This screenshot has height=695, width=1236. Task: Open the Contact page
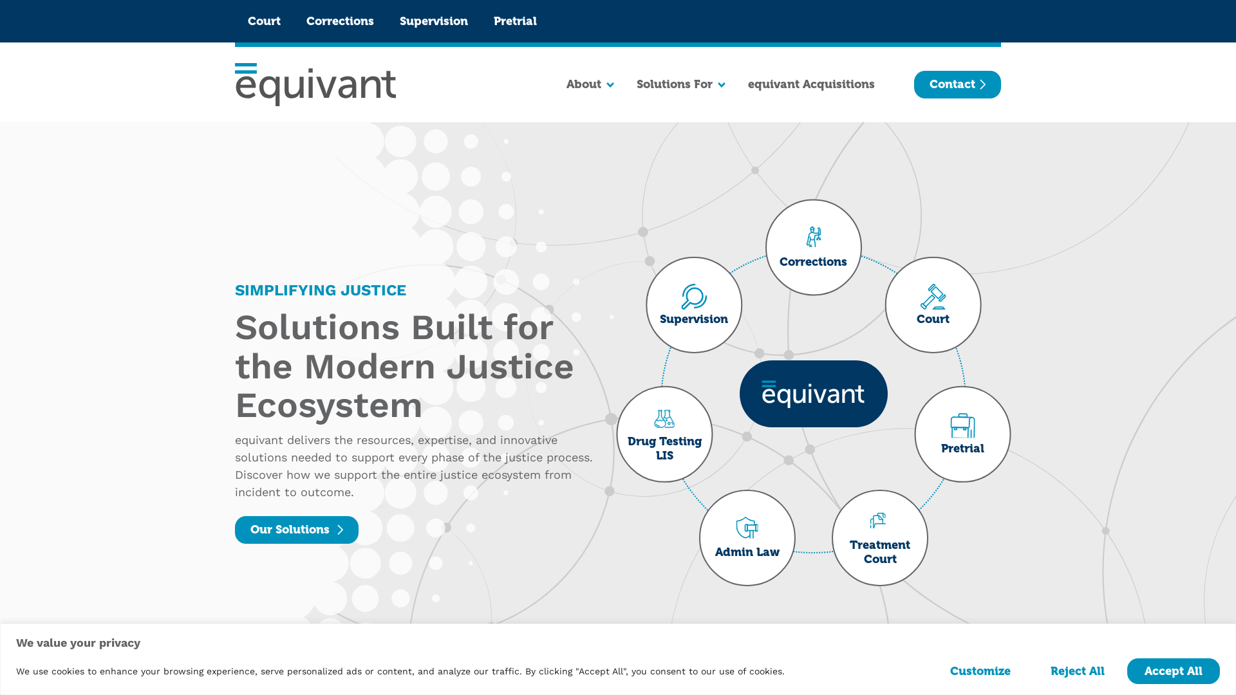[x=957, y=84]
